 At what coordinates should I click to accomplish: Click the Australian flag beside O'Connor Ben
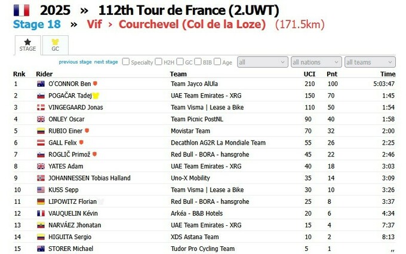pyautogui.click(x=41, y=84)
